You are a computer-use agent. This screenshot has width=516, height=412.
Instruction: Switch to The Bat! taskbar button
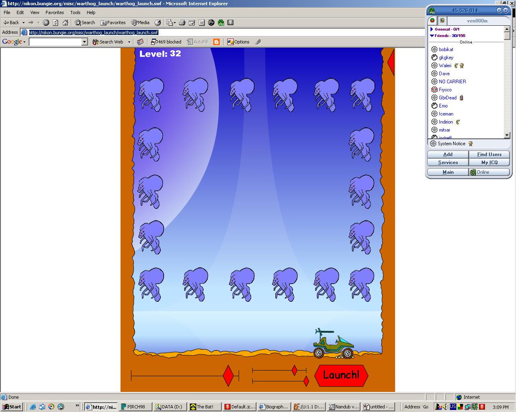pos(205,407)
